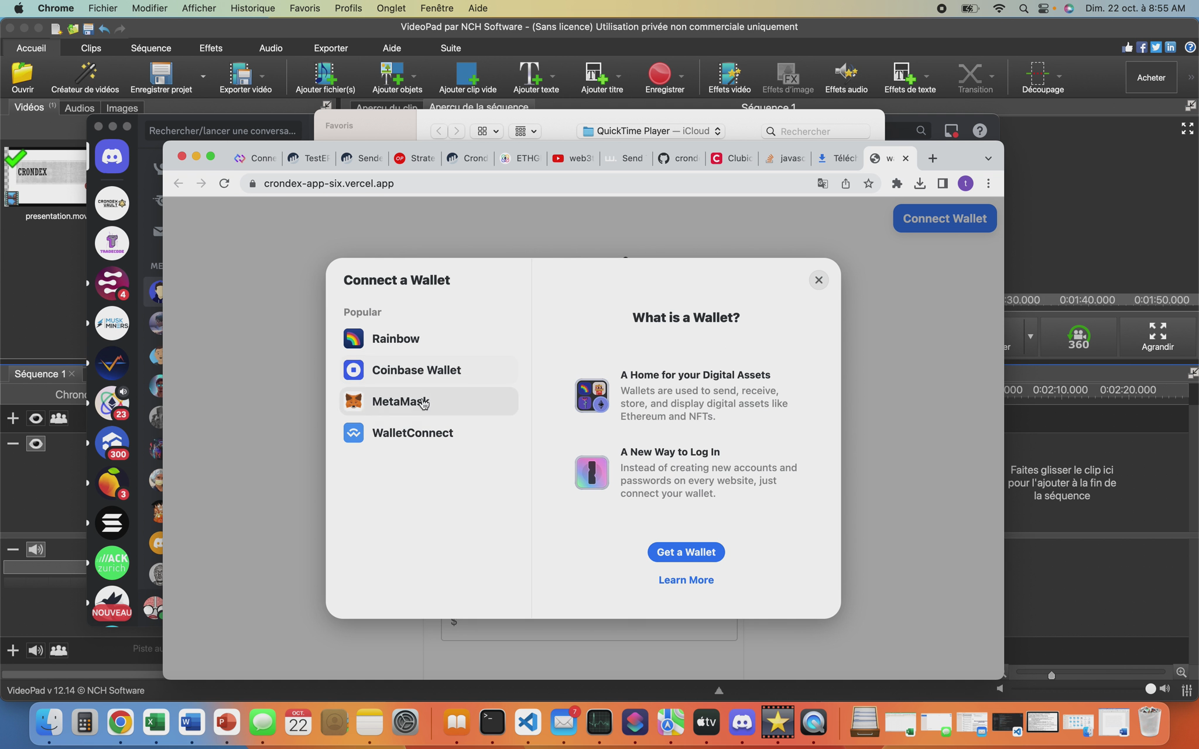Choose Coinbase Wallet option
1199x749 pixels.
click(429, 370)
